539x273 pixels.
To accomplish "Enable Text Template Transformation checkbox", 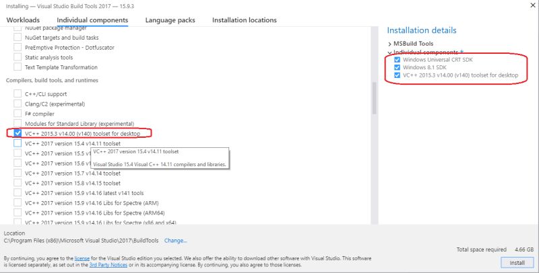I will tap(18, 67).
